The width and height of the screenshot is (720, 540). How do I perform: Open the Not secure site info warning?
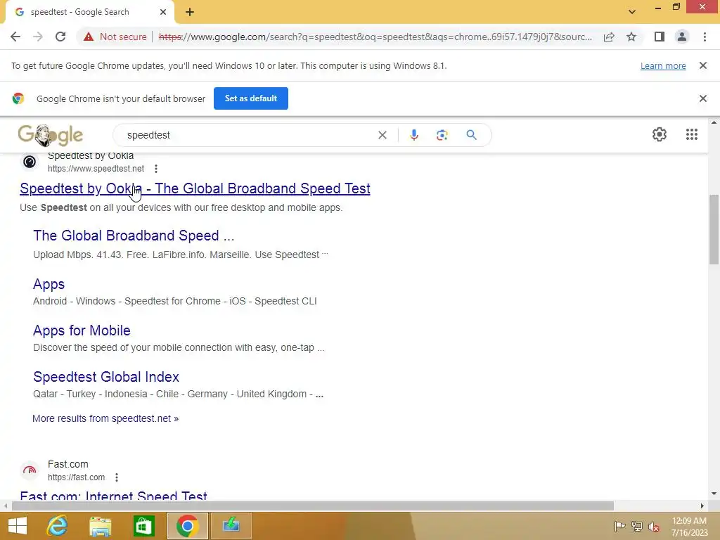[x=115, y=37]
